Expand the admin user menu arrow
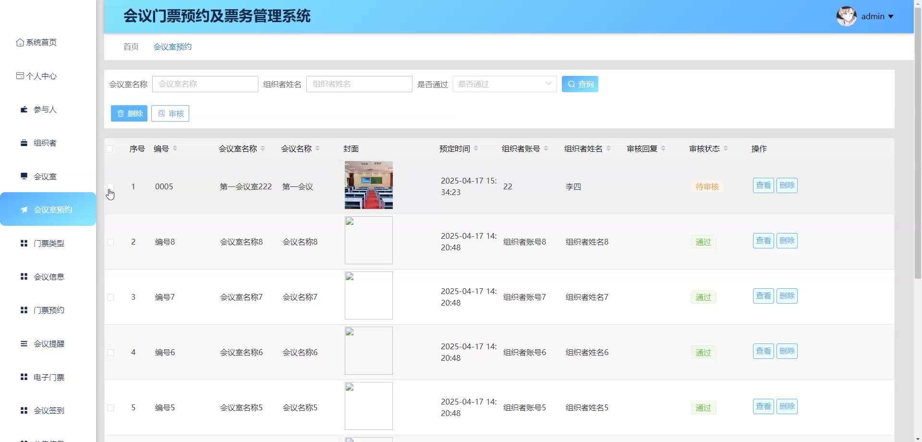The width and height of the screenshot is (922, 442). click(891, 16)
